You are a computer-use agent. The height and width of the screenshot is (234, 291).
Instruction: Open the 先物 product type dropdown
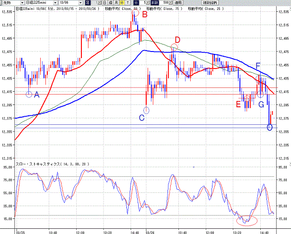[x=13, y=2]
